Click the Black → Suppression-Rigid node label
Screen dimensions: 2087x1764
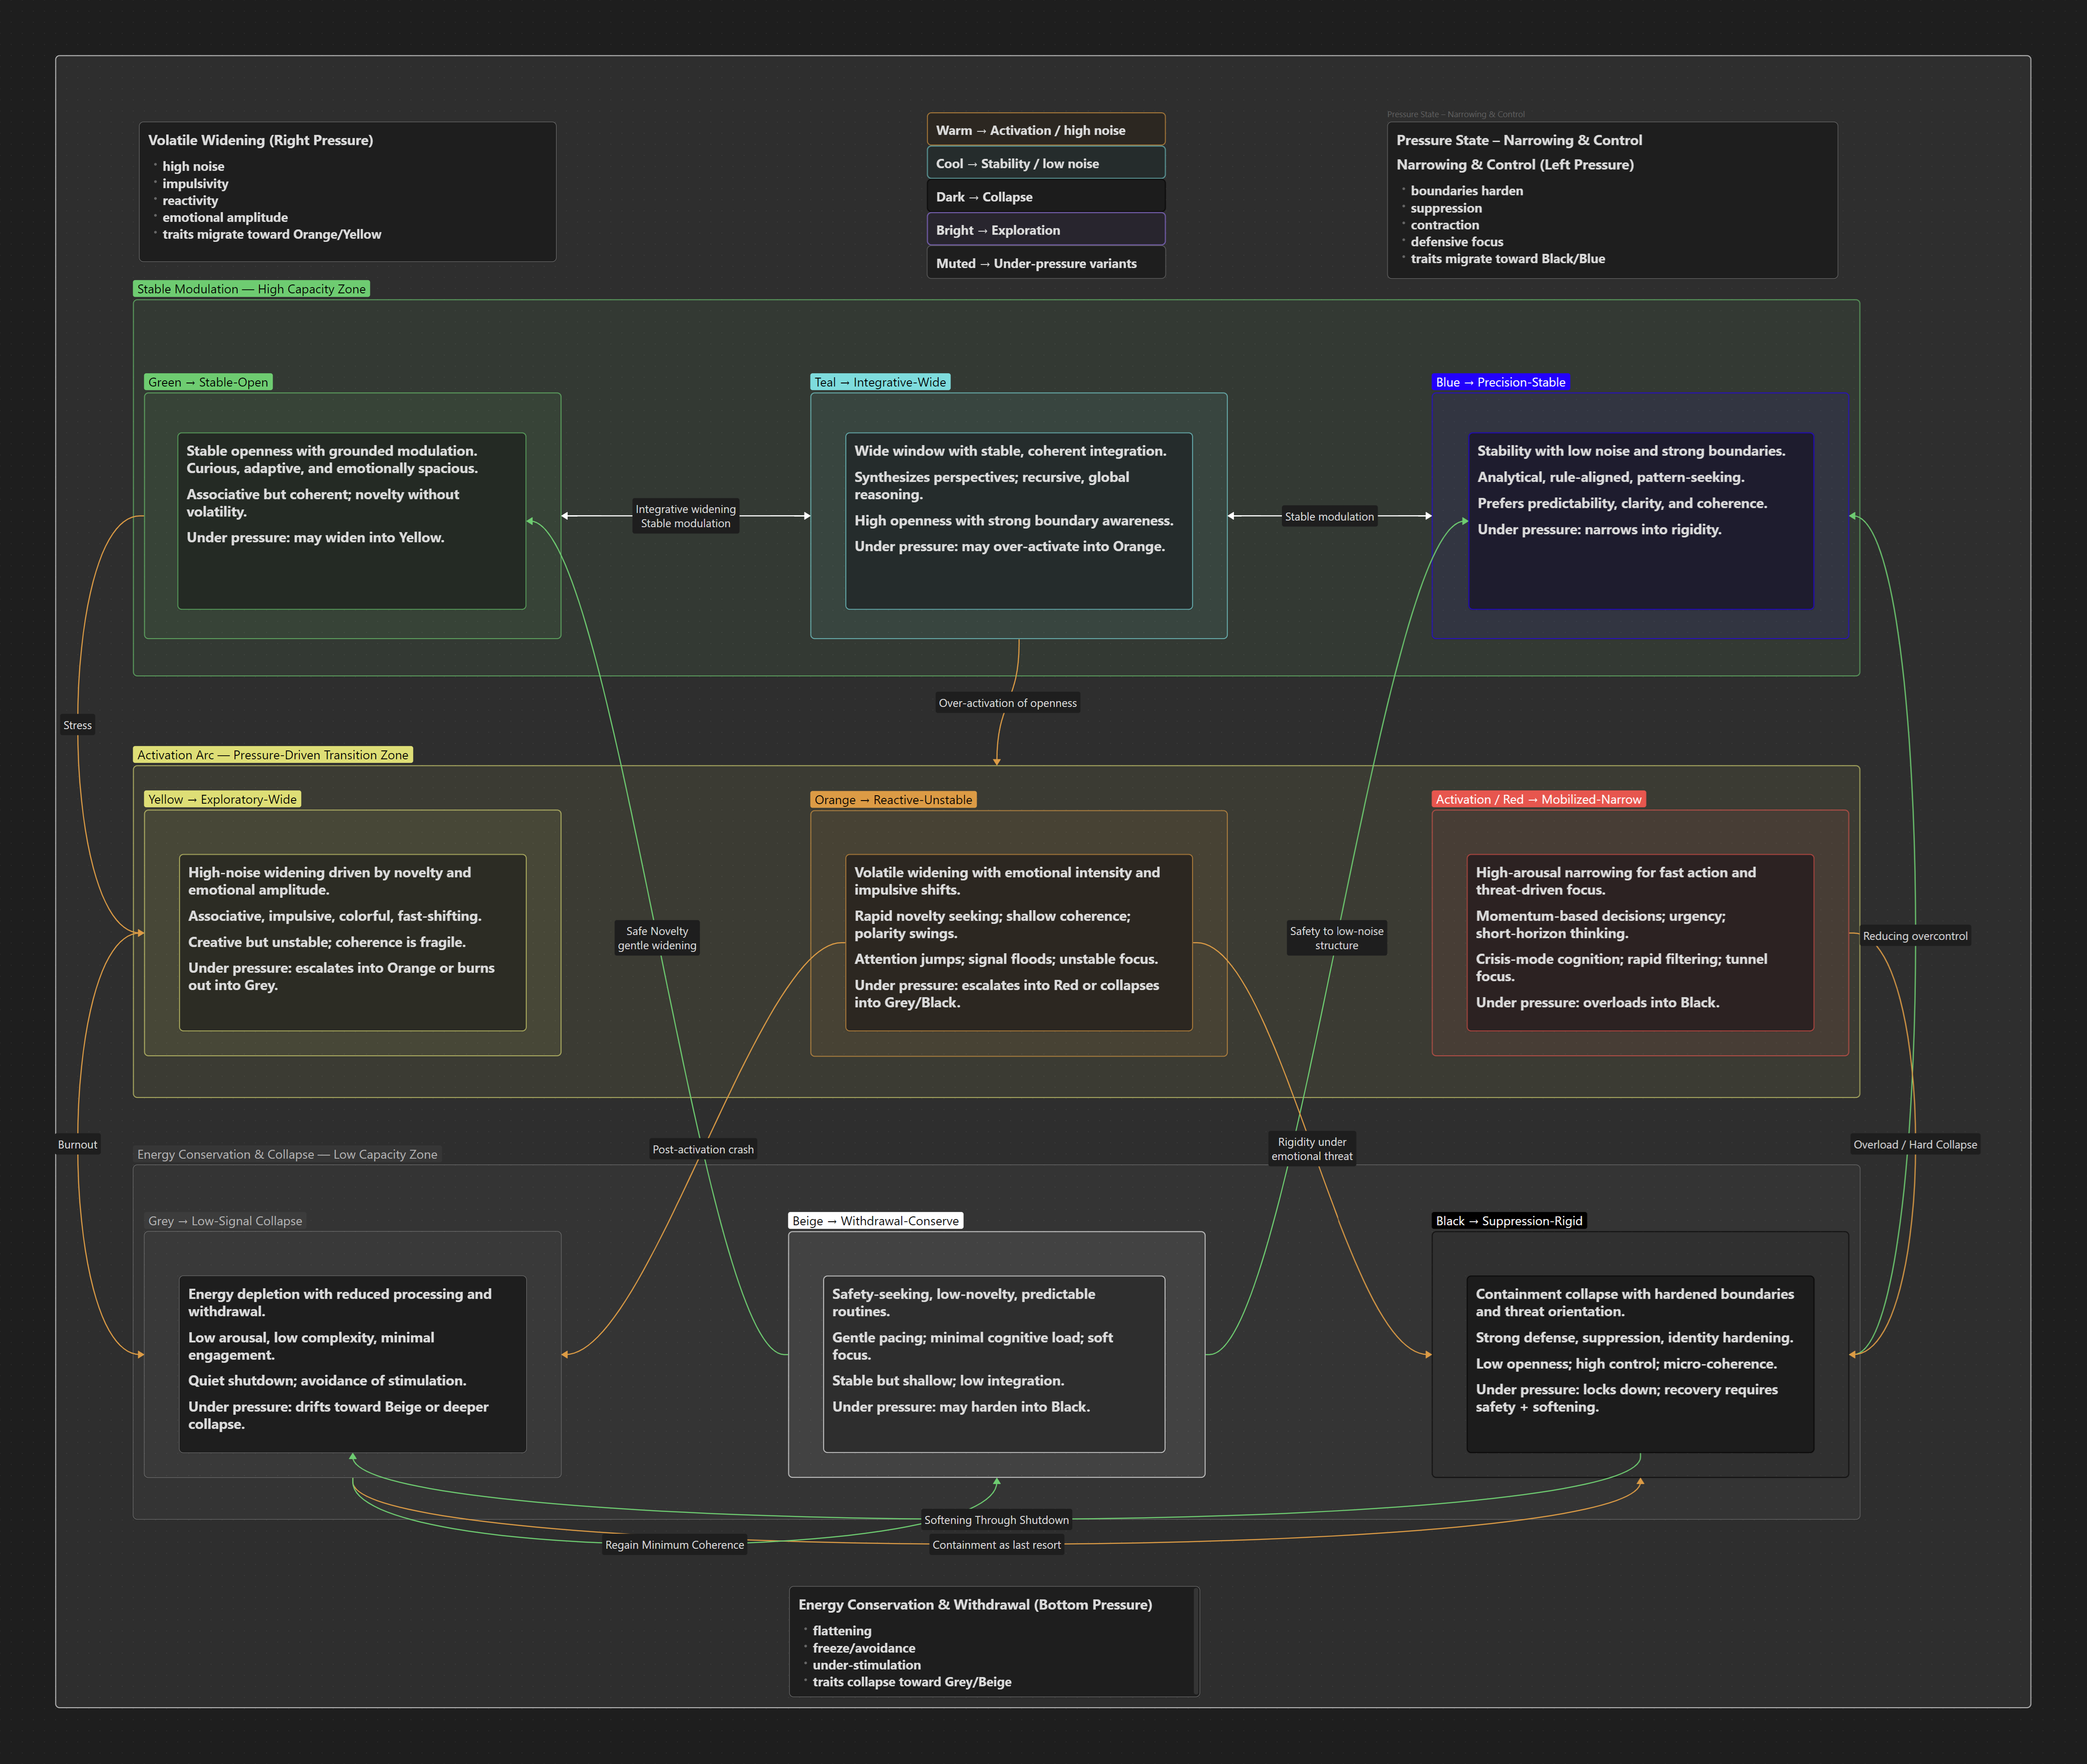tap(1510, 1220)
